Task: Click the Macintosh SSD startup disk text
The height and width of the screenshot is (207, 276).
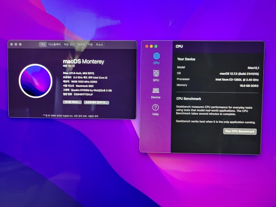Action: click(85, 86)
